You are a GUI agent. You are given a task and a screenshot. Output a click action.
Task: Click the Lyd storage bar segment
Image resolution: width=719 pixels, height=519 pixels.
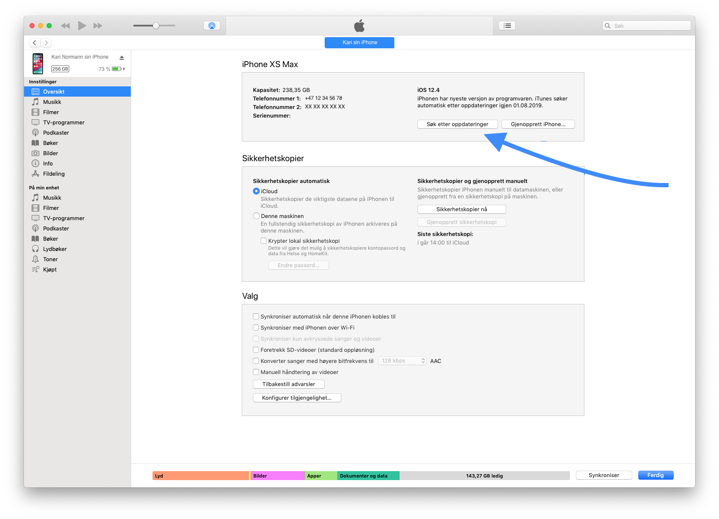[200, 475]
